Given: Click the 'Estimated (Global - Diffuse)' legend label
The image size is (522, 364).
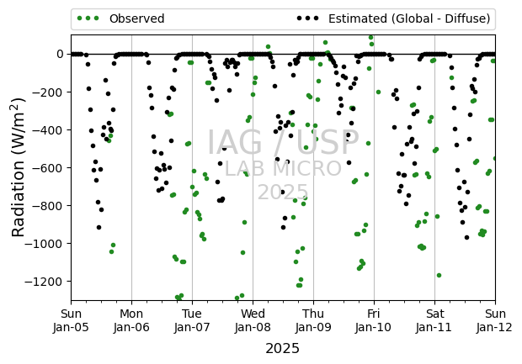Looking at the screenshot, I should (x=409, y=18).
